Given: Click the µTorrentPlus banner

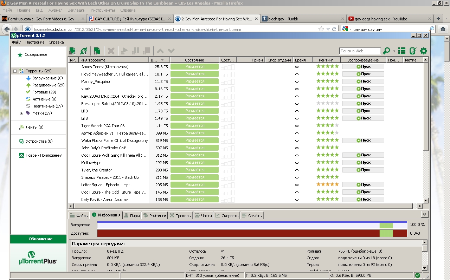Looking at the screenshot, I should tap(38, 258).
